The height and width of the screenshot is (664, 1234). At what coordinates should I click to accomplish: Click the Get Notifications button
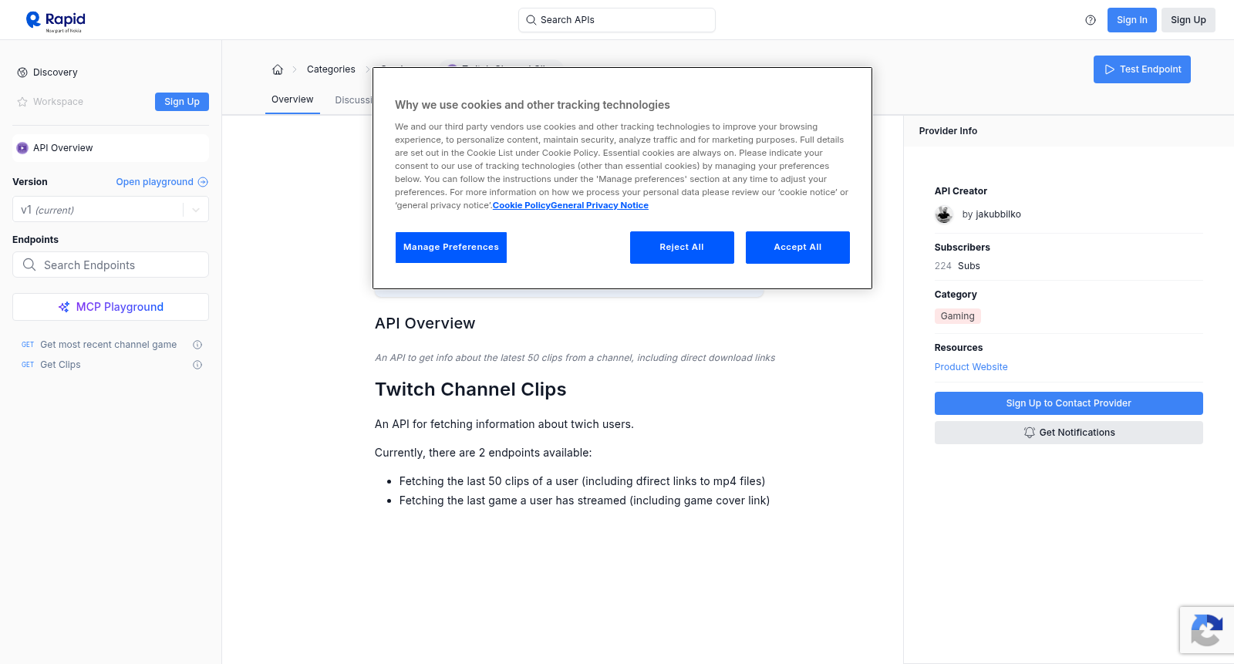pos(1068,433)
